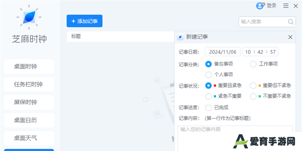The width and height of the screenshot is (302, 151).
Task: Open the 屏保时钟 section
Action: 29,102
